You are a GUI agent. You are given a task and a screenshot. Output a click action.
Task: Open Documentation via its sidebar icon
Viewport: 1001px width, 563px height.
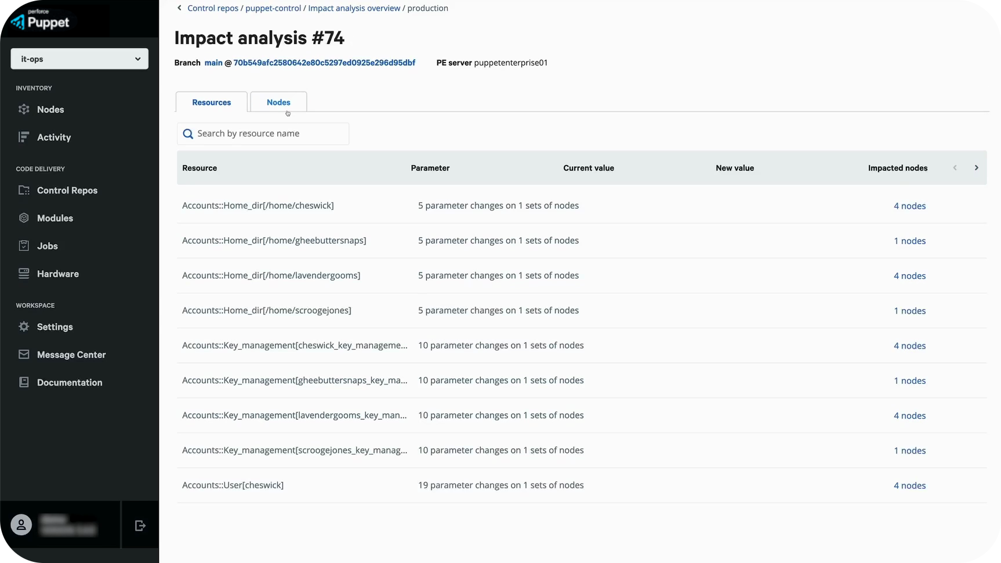pyautogui.click(x=23, y=382)
